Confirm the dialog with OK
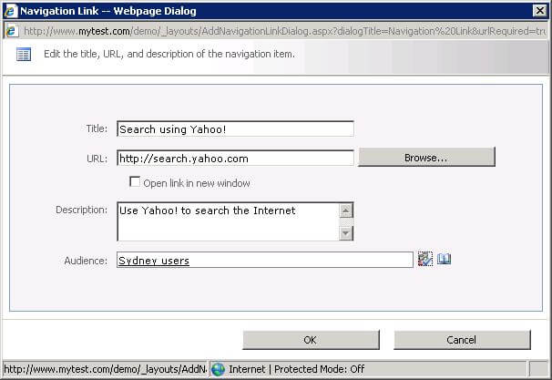The height and width of the screenshot is (380, 552). click(x=311, y=340)
